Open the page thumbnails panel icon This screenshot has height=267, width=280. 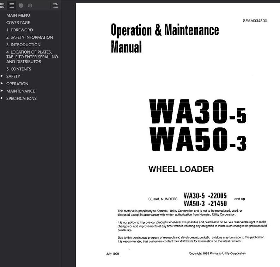point(2,6)
